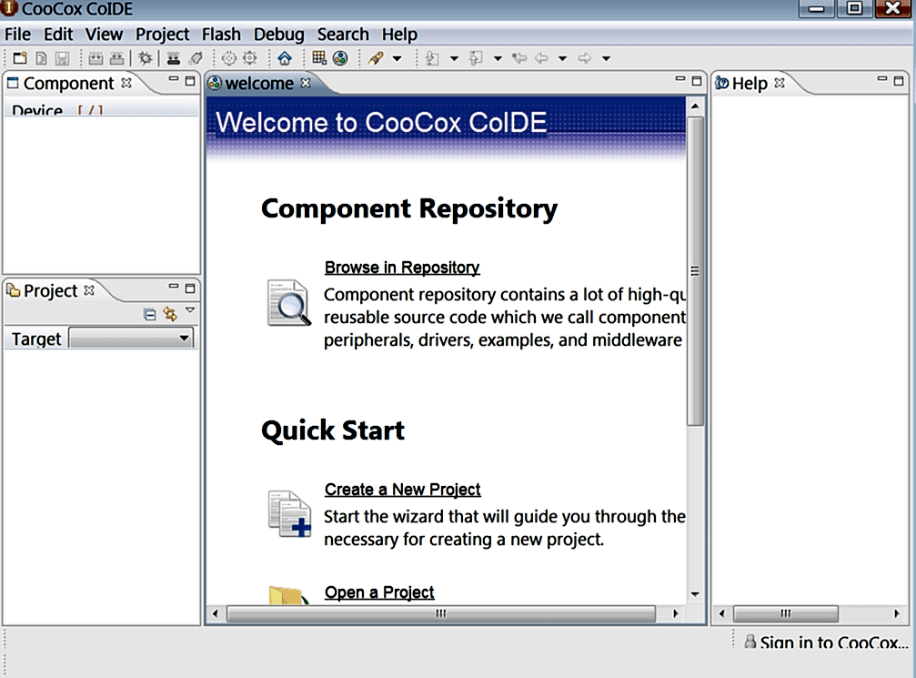The width and height of the screenshot is (916, 678).
Task: Click the Start Debug bug icon
Action: (x=146, y=58)
